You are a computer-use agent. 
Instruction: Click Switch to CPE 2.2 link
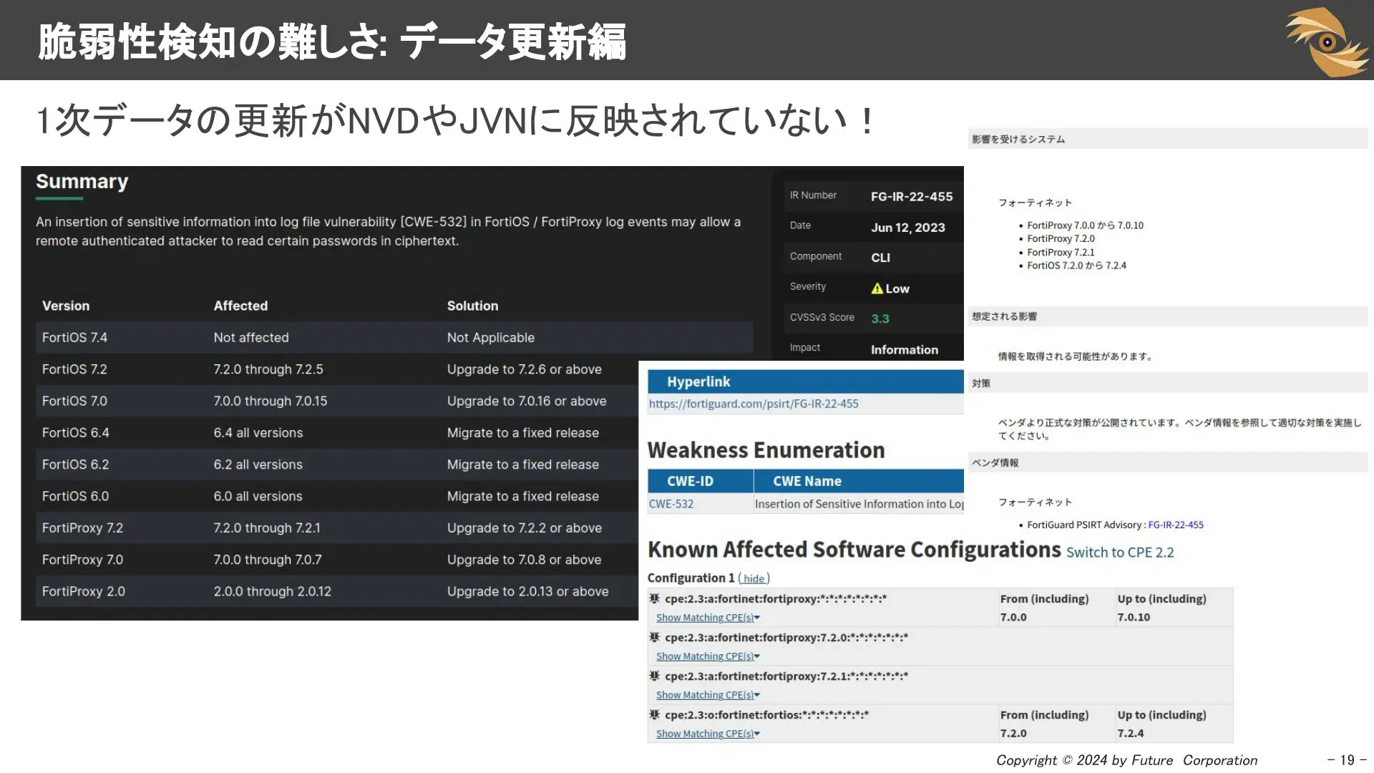[1119, 552]
